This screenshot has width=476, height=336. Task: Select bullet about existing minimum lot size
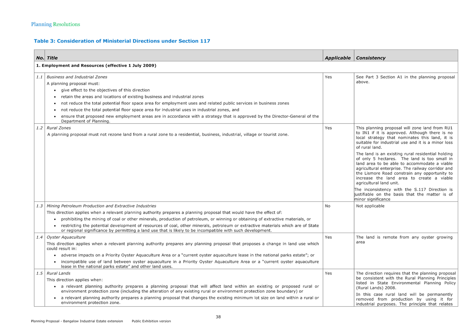click(190, 300)
